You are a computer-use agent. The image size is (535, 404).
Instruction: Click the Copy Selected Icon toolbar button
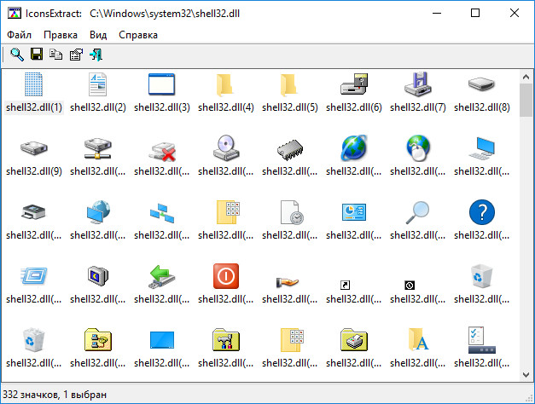pyautogui.click(x=56, y=55)
